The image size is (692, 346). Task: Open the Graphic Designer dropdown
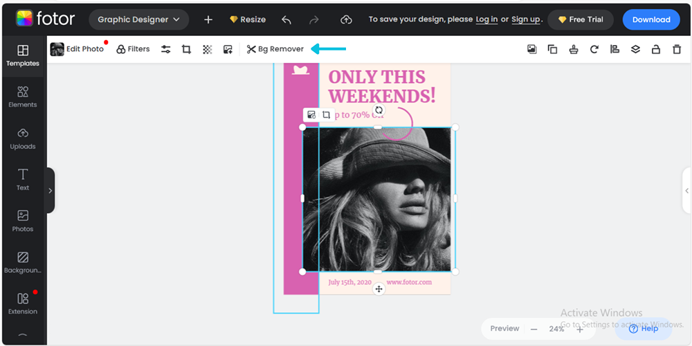point(138,19)
